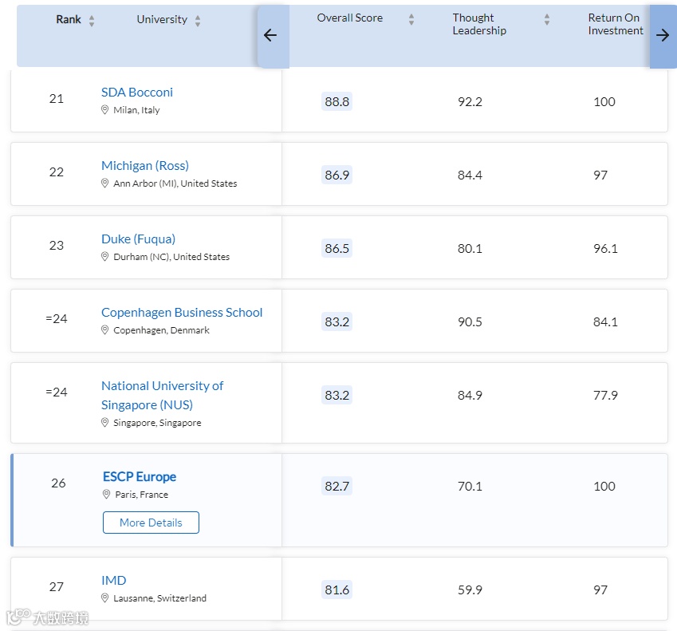Click the Lausanne, Switzerland location text

pyautogui.click(x=159, y=598)
